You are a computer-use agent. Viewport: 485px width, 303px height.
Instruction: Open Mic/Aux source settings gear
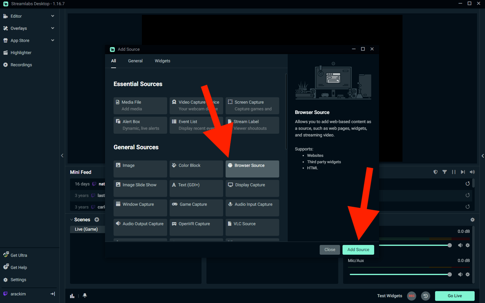tap(468, 274)
